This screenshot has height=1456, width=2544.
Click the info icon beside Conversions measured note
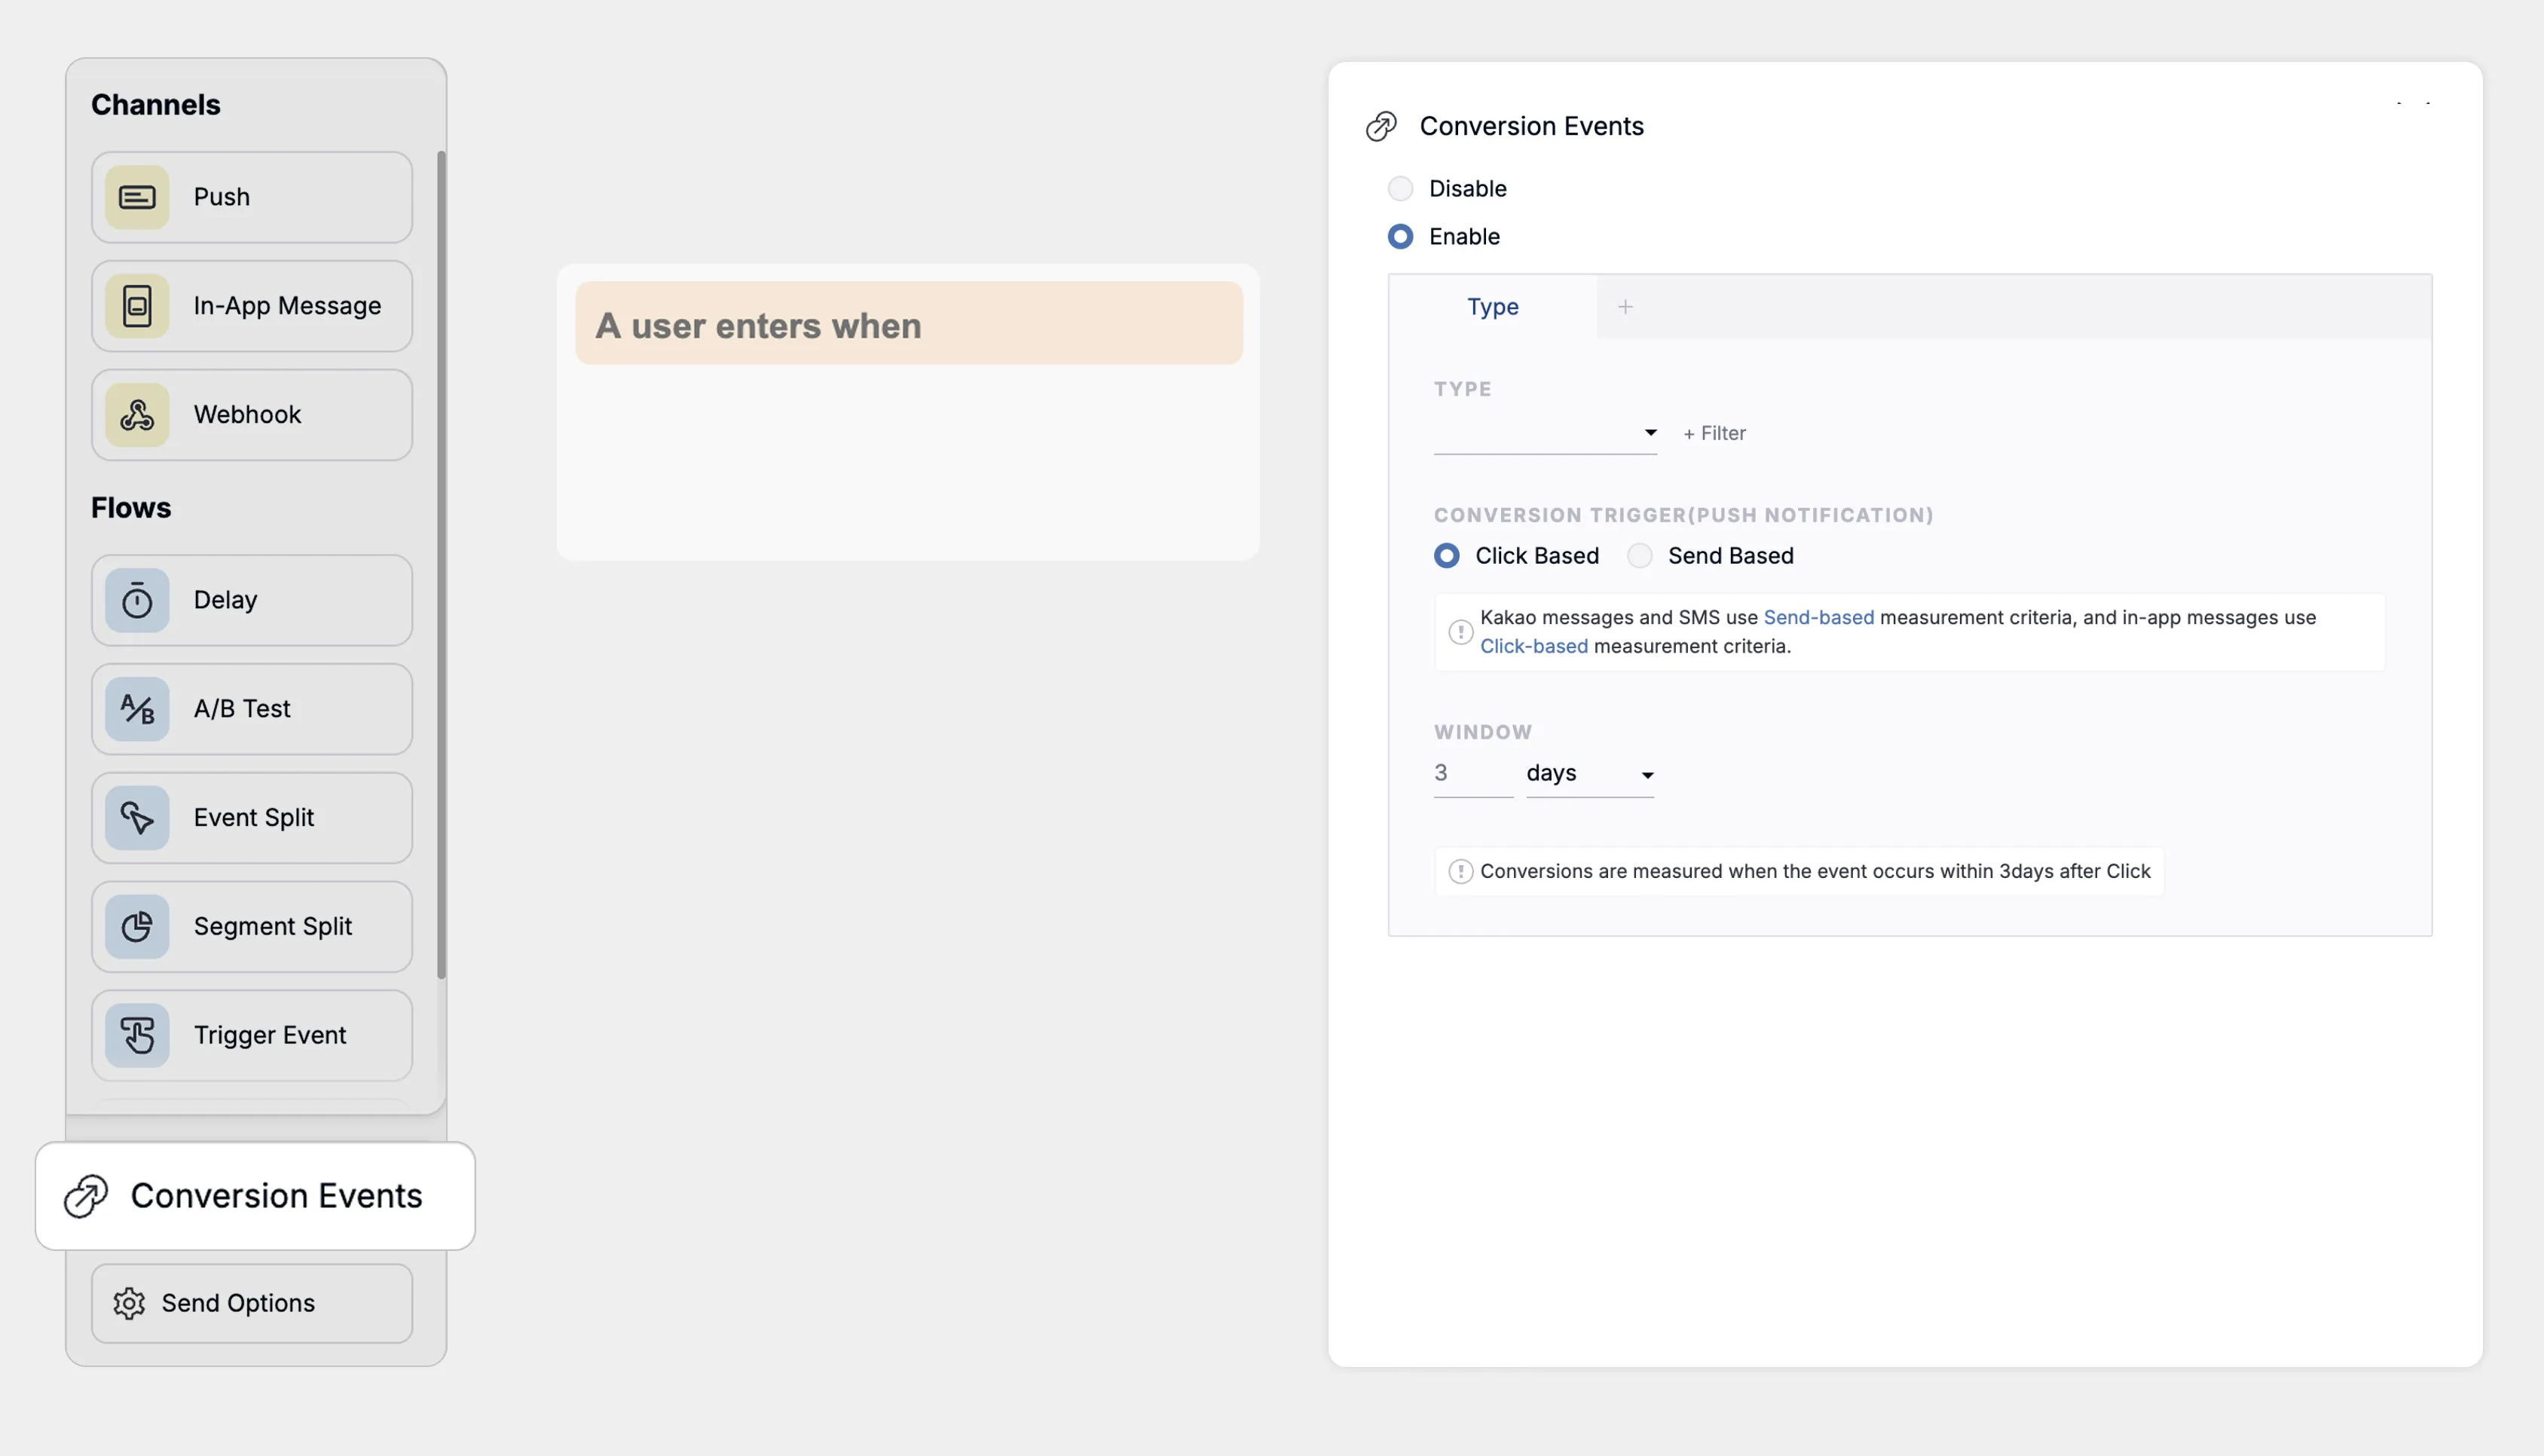coord(1460,872)
